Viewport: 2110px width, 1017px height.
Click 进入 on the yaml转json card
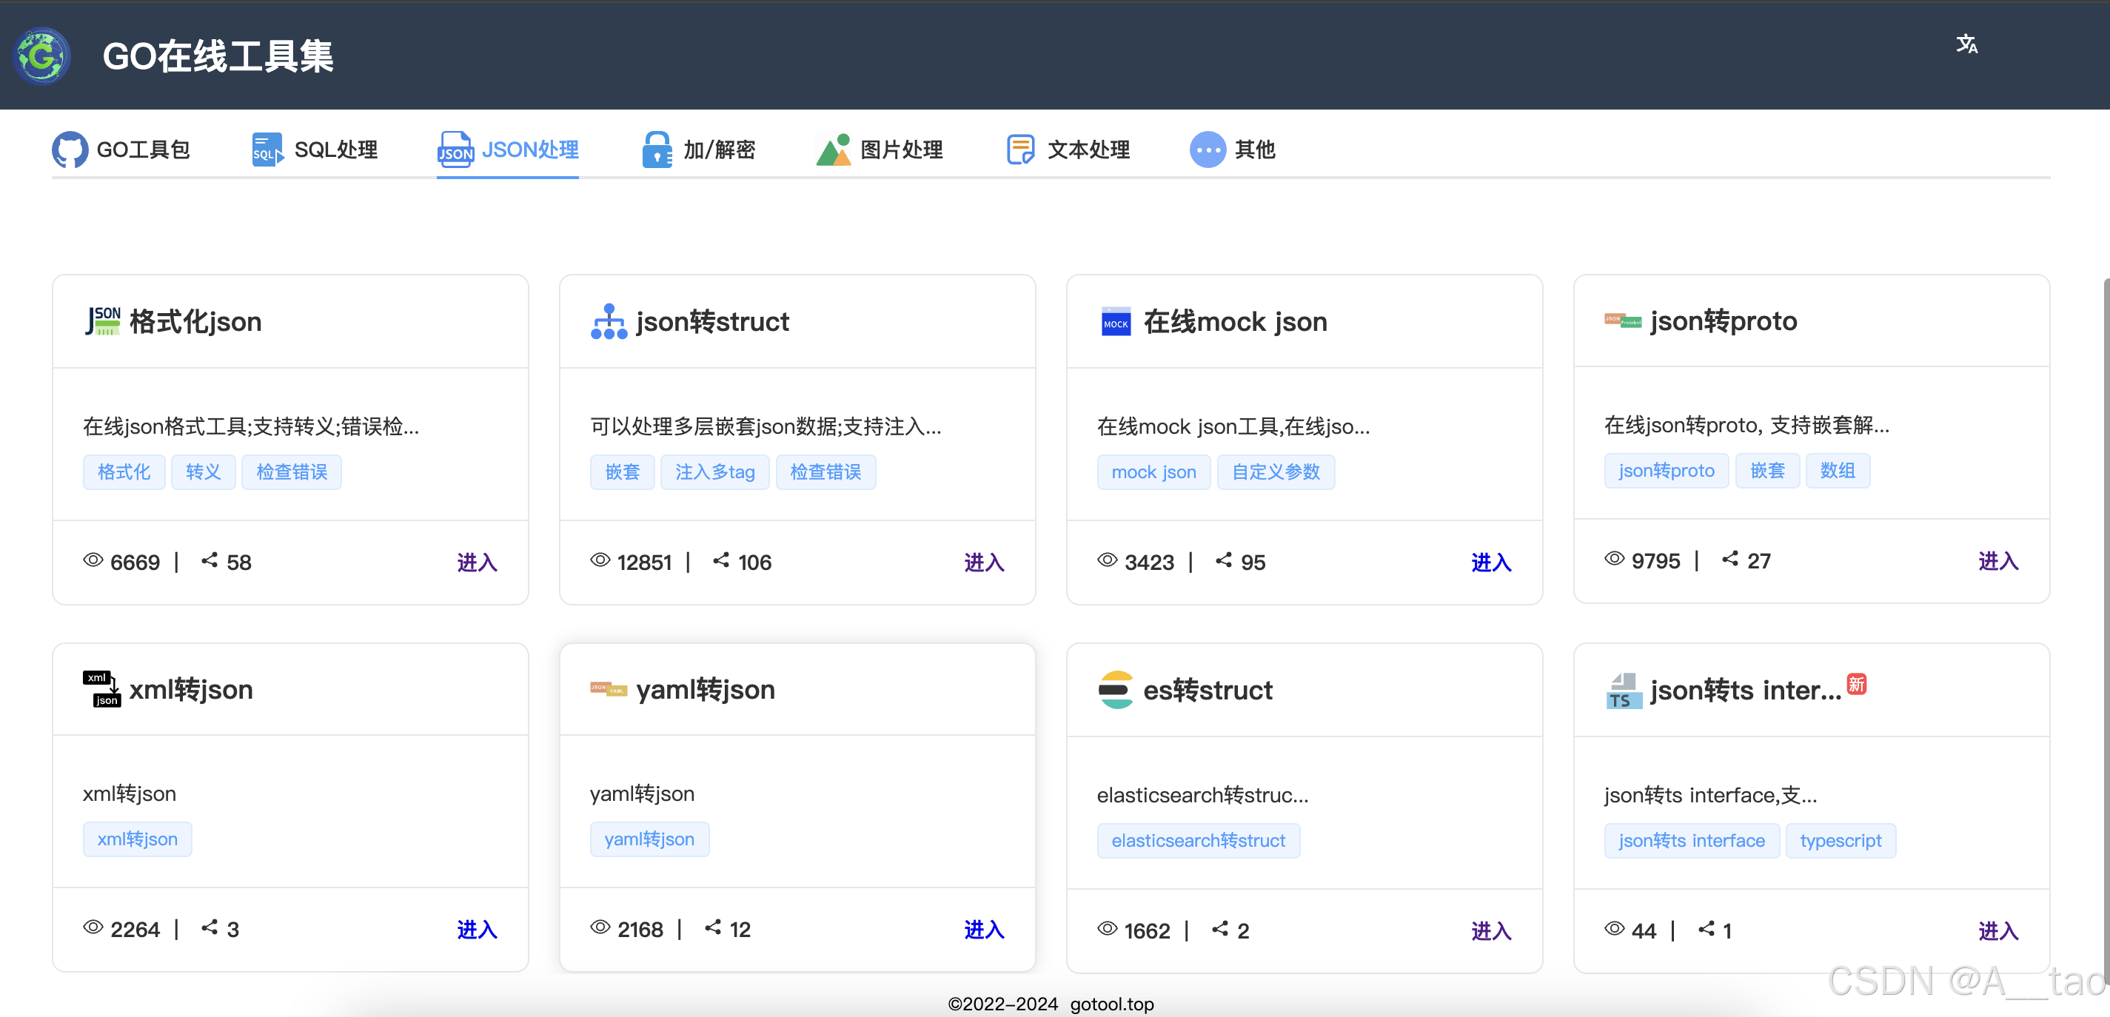pyautogui.click(x=984, y=930)
